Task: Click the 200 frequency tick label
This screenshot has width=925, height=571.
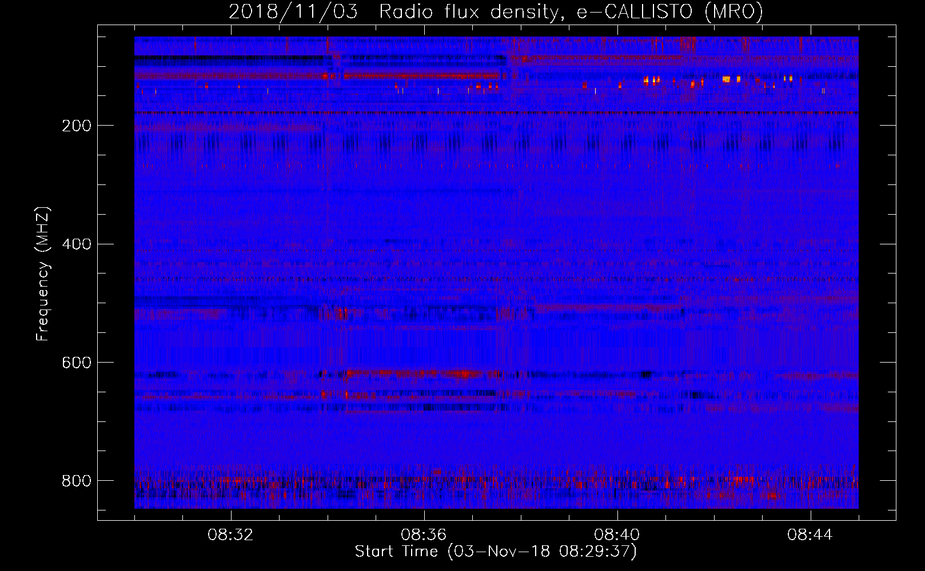Action: (77, 126)
